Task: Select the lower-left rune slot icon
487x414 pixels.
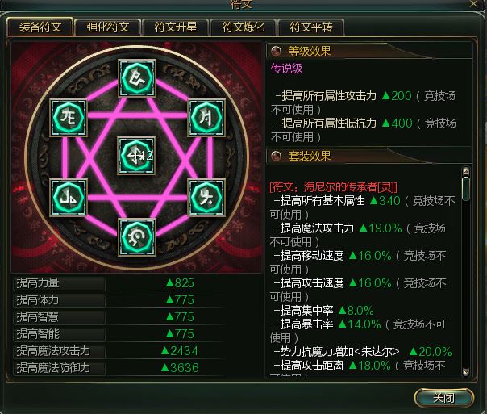Action: coord(69,198)
